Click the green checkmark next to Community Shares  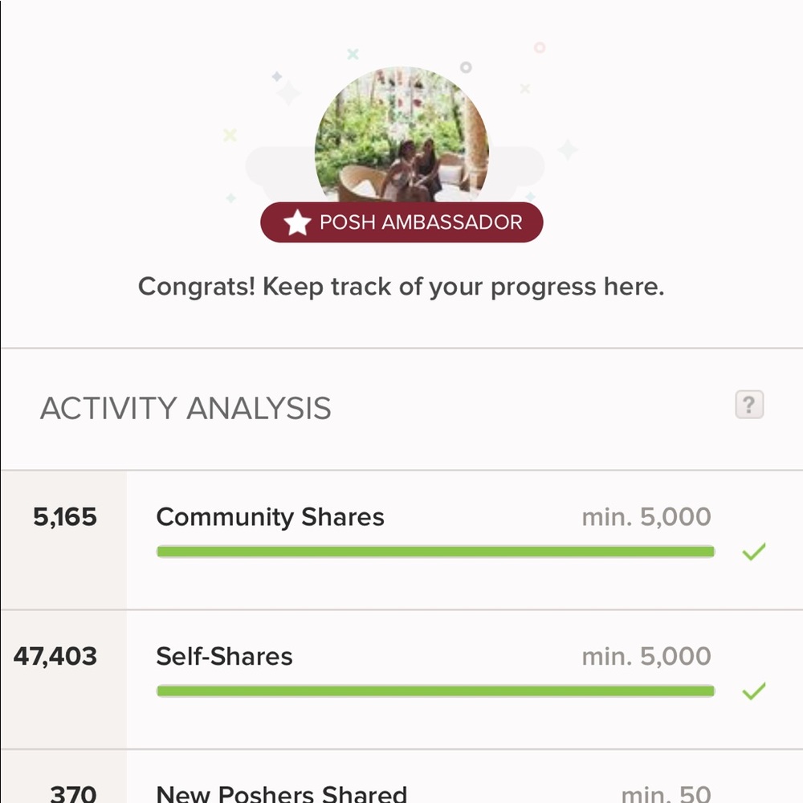tap(754, 552)
